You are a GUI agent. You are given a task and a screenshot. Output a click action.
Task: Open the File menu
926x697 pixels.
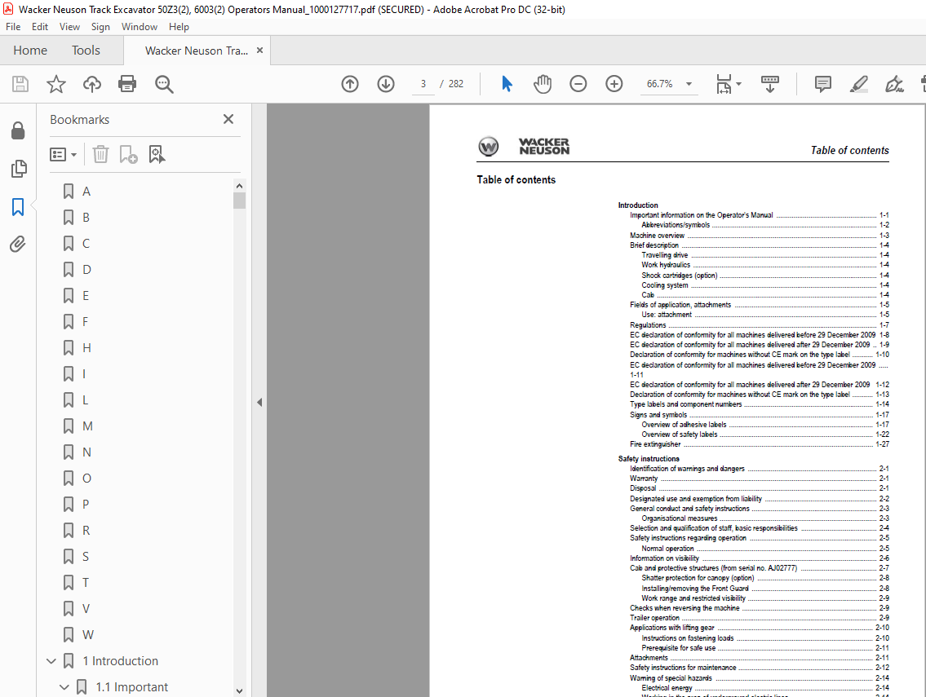click(13, 27)
